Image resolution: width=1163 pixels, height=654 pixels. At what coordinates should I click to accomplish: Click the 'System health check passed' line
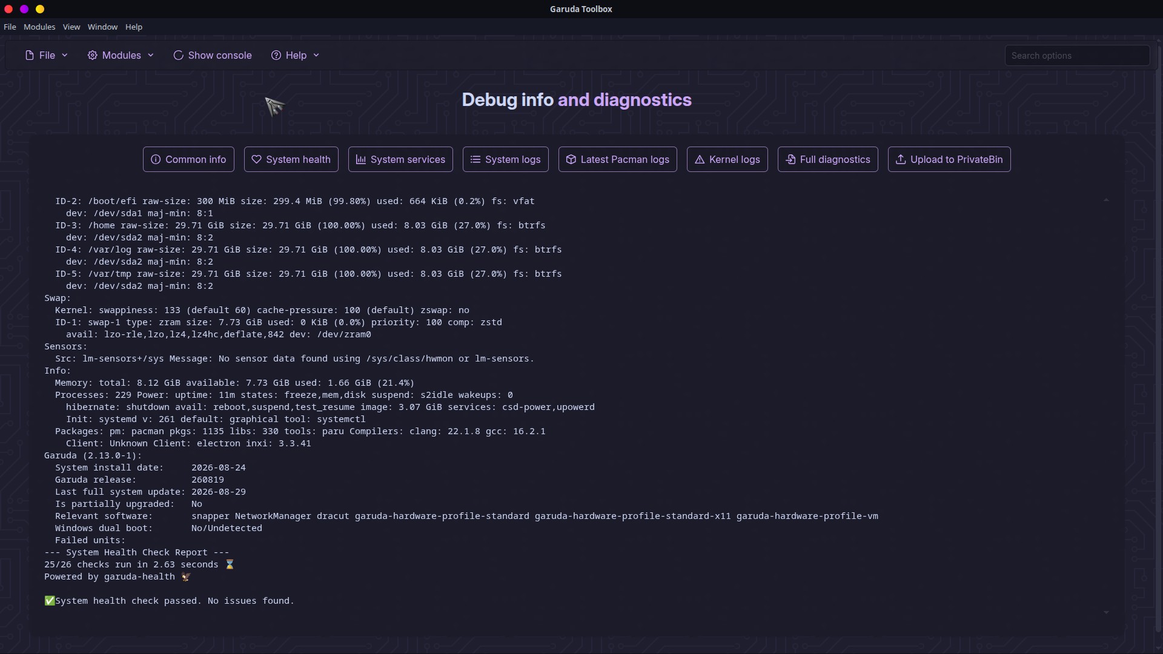(169, 601)
